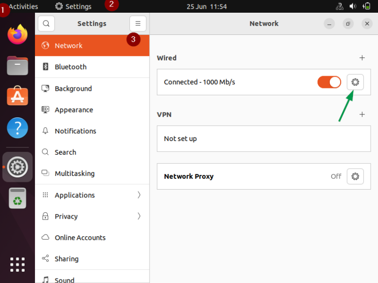Show Applications grid in dock

(x=17, y=264)
